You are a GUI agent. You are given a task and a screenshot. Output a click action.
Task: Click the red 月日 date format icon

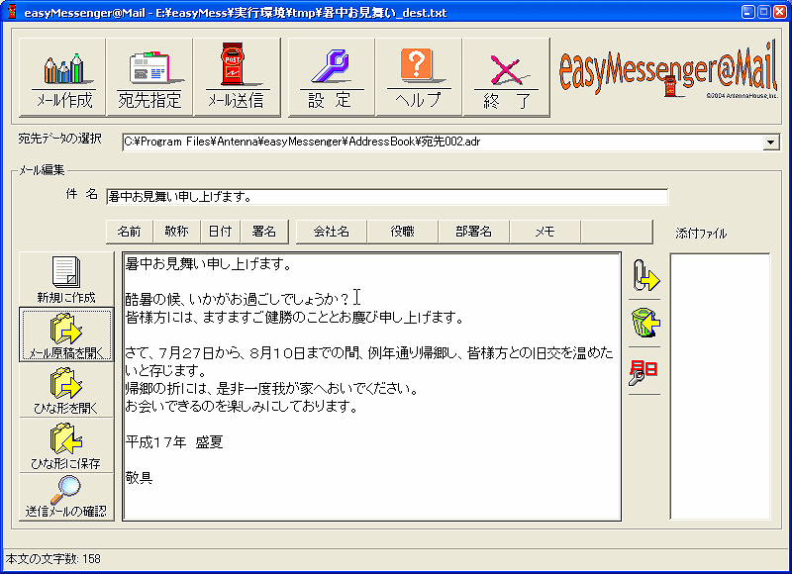click(643, 371)
